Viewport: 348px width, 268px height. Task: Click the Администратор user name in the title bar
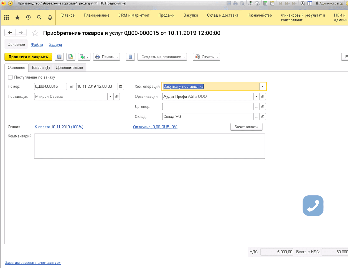pos(329,3)
